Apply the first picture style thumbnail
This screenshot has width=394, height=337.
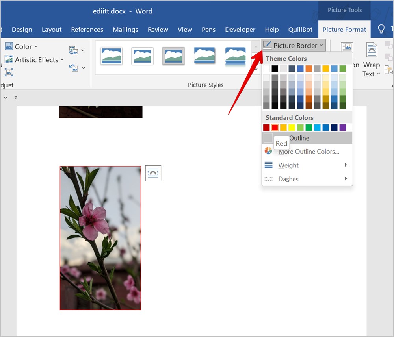(x=112, y=56)
